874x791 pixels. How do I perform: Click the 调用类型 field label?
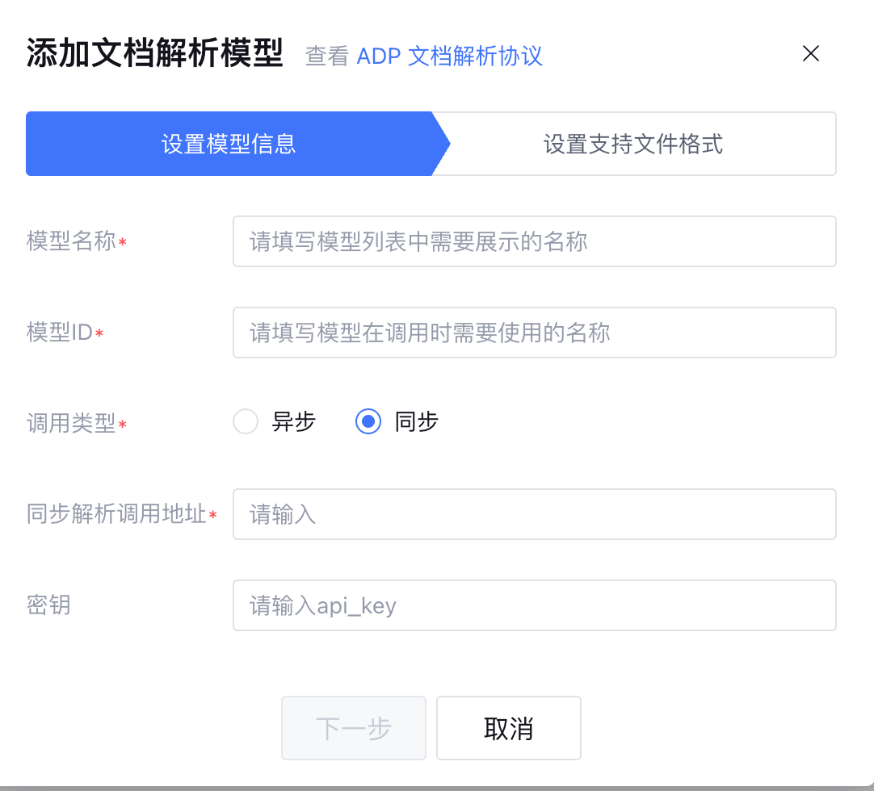71,423
